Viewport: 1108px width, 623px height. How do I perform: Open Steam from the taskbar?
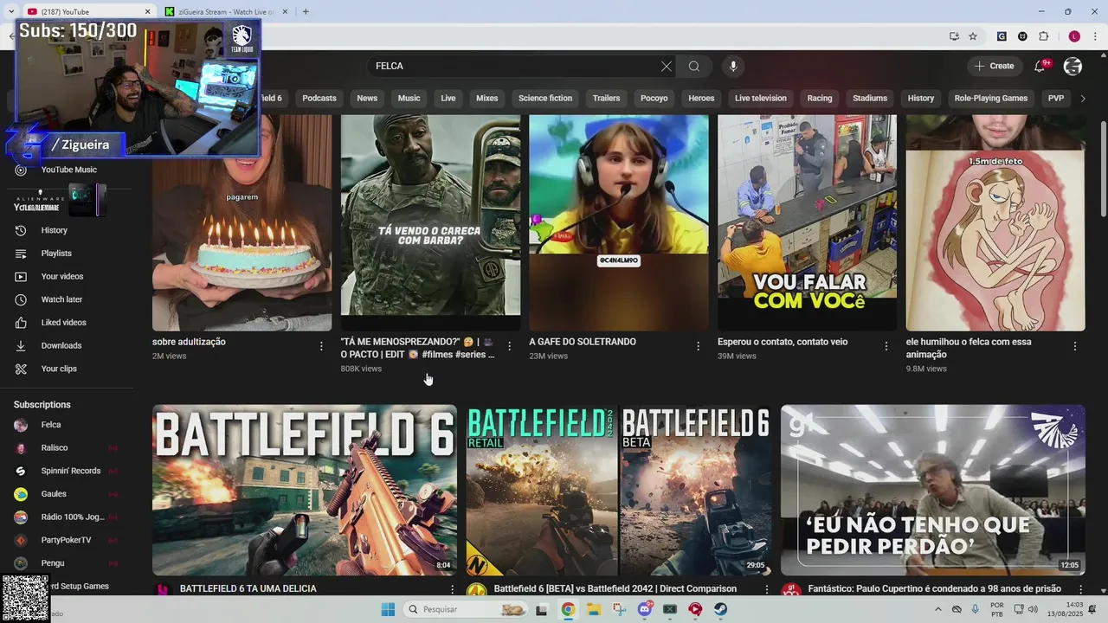click(x=720, y=609)
